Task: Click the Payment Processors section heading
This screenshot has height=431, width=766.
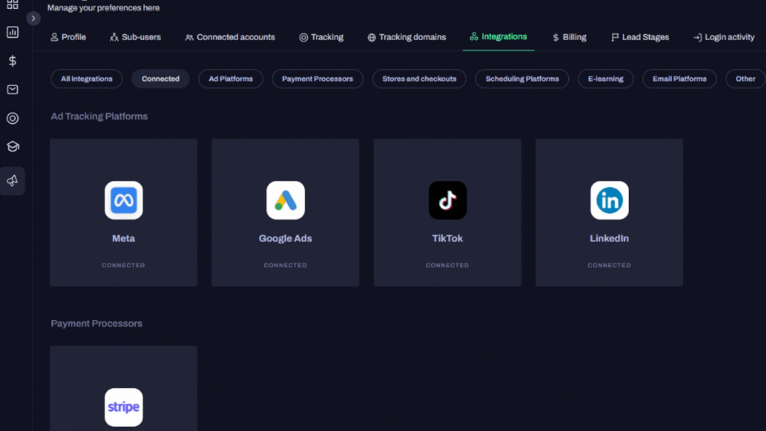Action: click(x=97, y=324)
